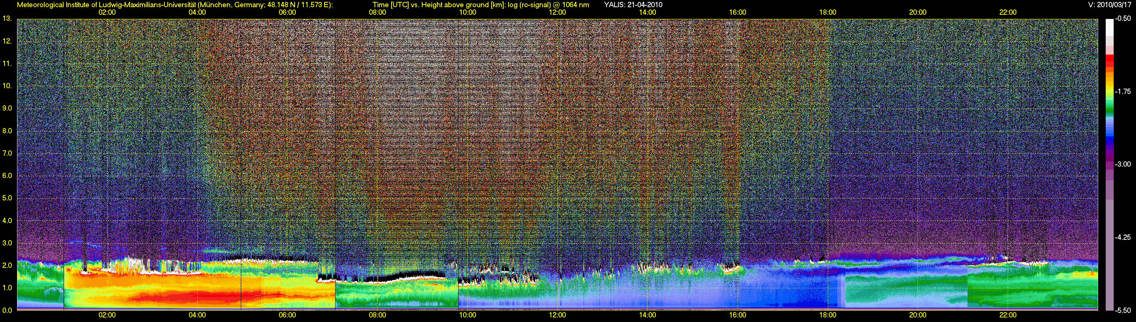Click the 'Time [UTC] vs. Height above ground' caption

click(x=480, y=5)
